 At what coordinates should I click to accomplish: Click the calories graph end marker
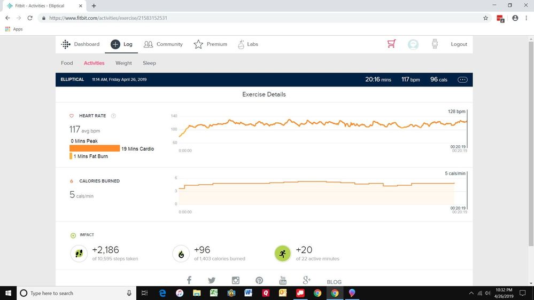467,191
